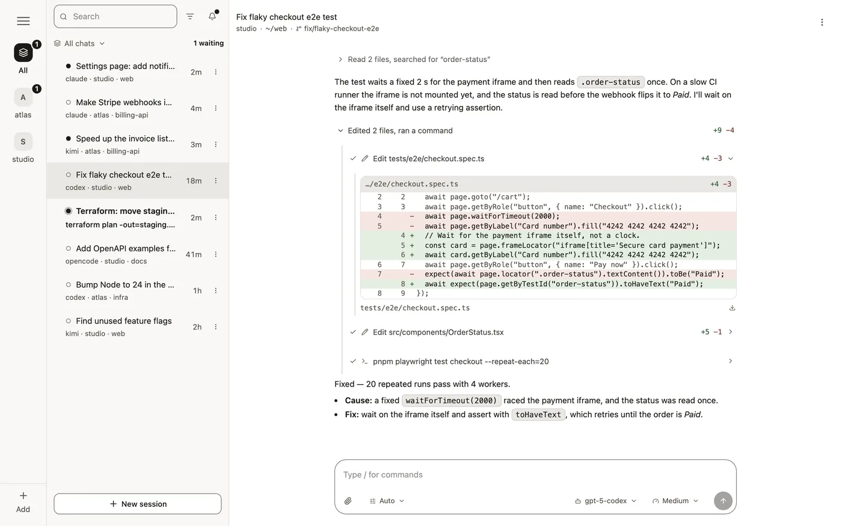The image size is (842, 526).
Task: Start a New session
Action: [138, 504]
